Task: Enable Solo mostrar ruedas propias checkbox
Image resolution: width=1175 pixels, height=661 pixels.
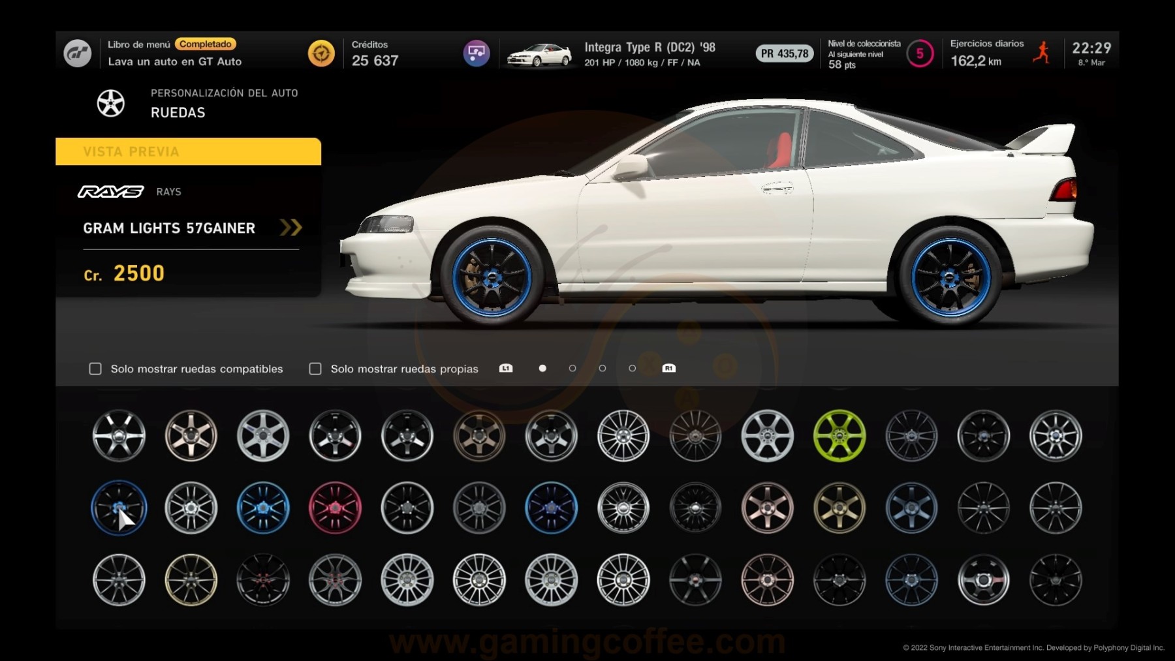Action: (315, 369)
